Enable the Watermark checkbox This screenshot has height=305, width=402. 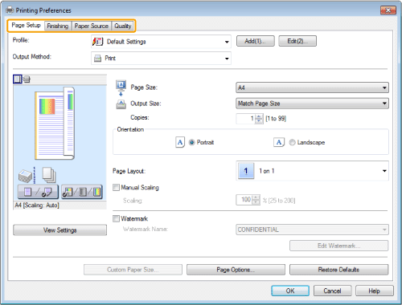pos(116,218)
